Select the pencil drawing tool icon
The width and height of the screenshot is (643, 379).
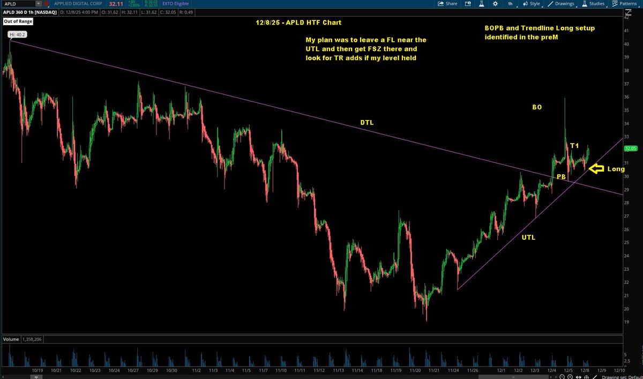[595, 376]
